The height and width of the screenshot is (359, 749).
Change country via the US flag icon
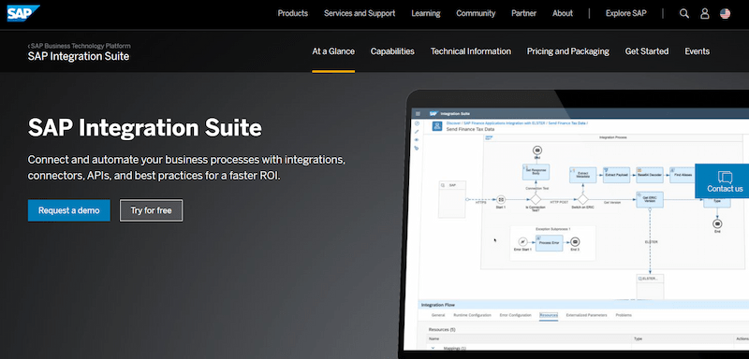coord(725,13)
